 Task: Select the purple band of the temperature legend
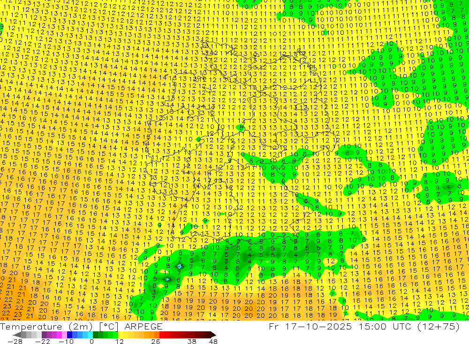pyautogui.click(x=54, y=335)
